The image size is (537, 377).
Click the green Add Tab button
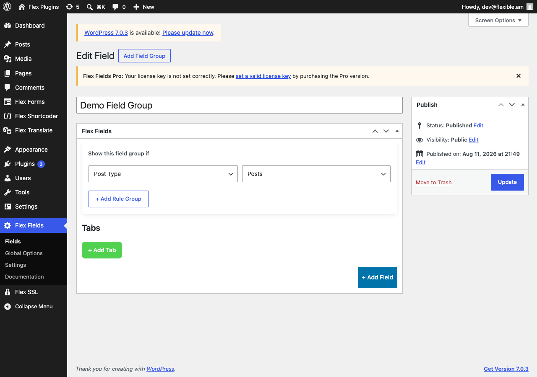point(102,250)
